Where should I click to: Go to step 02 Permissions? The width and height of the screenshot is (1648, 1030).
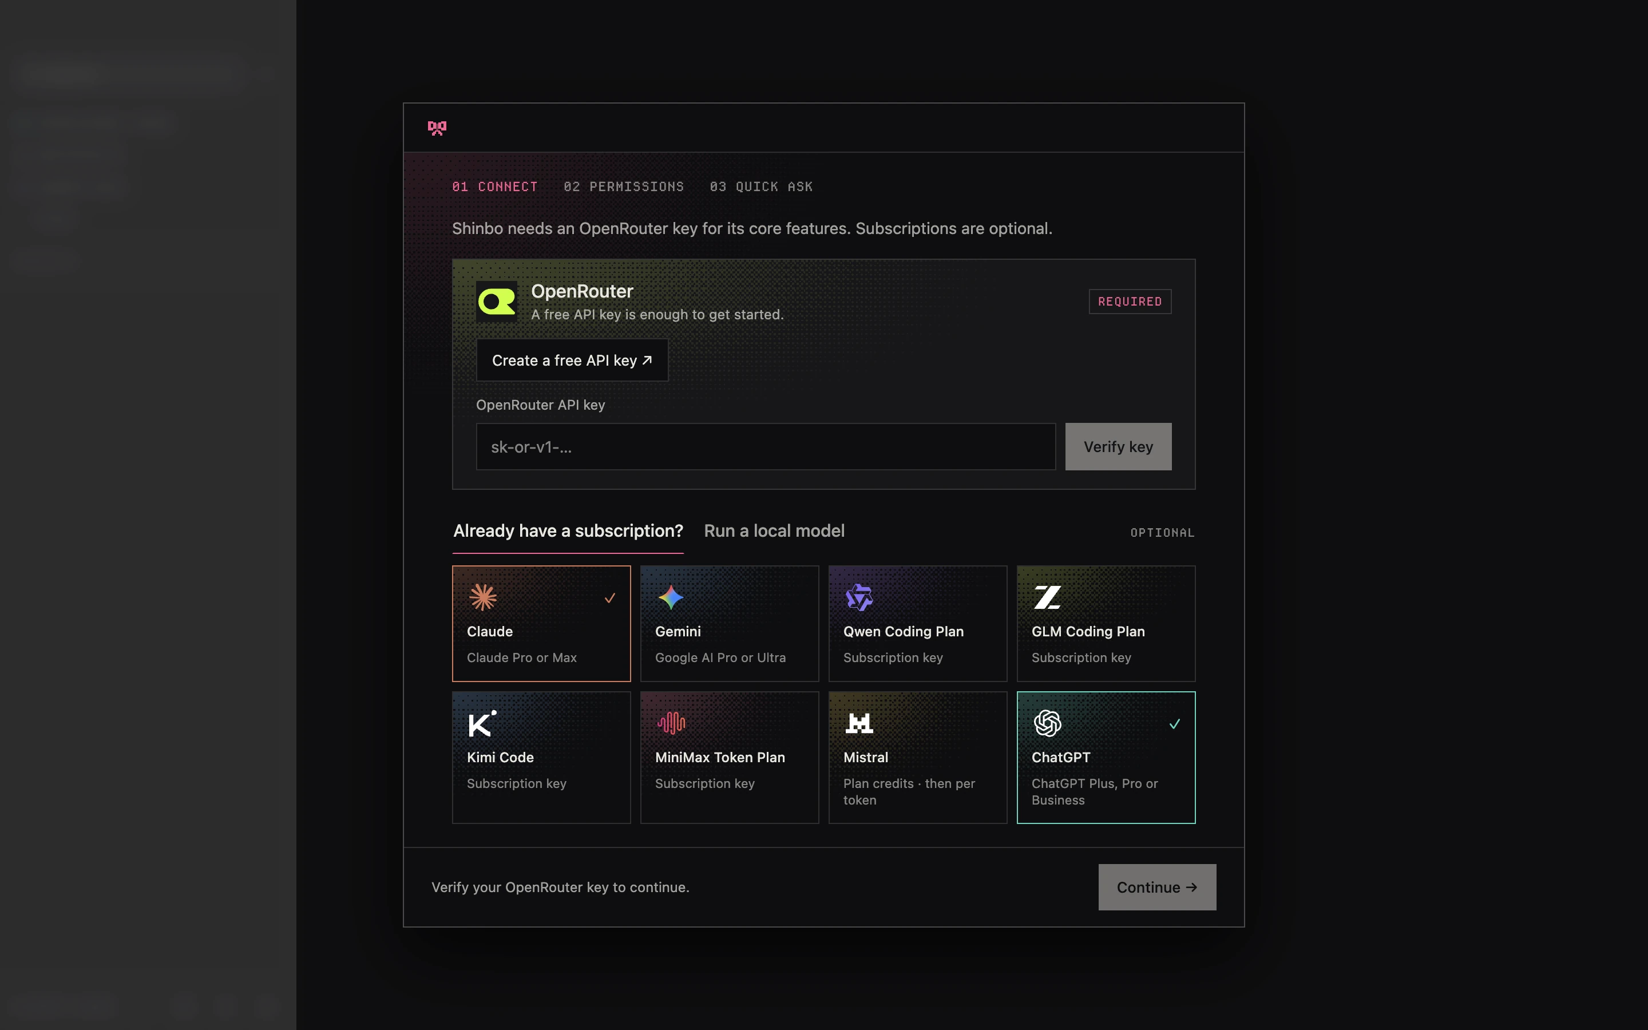624,187
